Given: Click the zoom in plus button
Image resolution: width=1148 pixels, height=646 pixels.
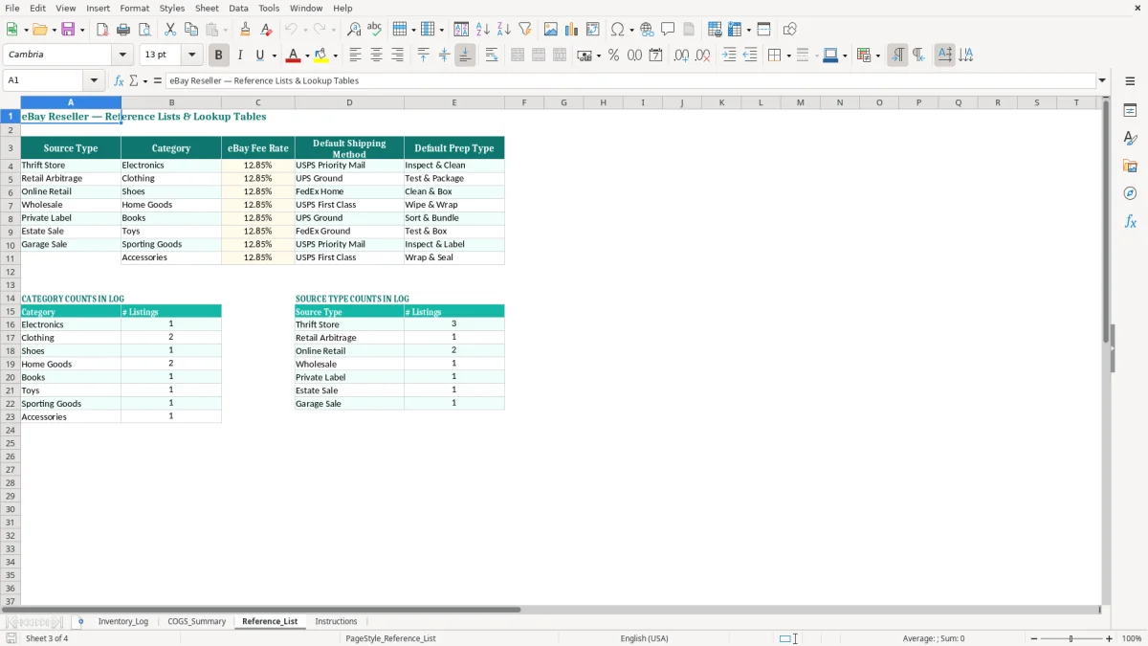Looking at the screenshot, I should coord(1110,638).
